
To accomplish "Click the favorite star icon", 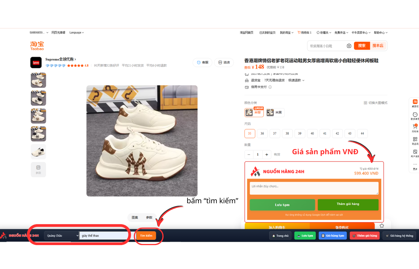I will pyautogui.click(x=382, y=226).
